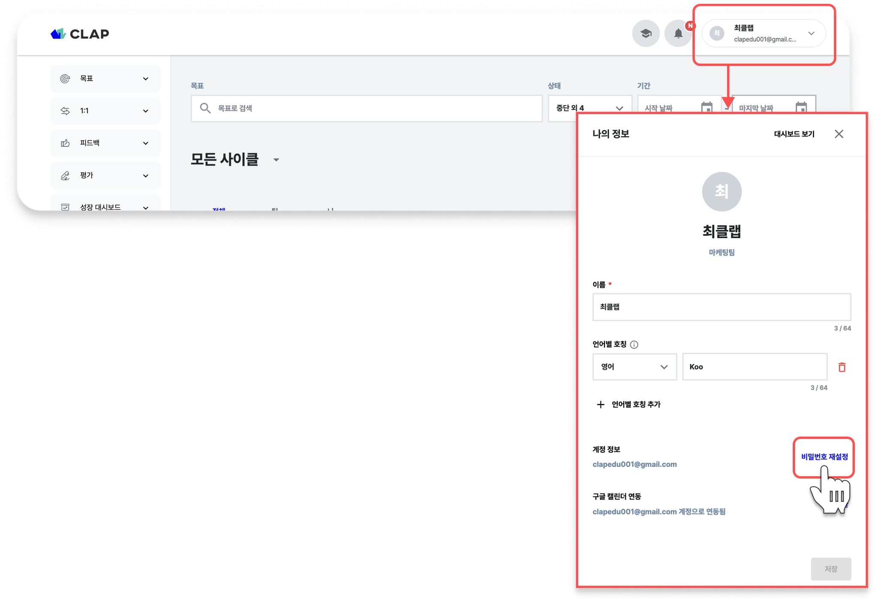Open the start date calendar icon
Image resolution: width=879 pixels, height=602 pixels.
coord(706,107)
